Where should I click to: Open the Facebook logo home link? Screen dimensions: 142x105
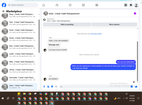tap(4, 5)
